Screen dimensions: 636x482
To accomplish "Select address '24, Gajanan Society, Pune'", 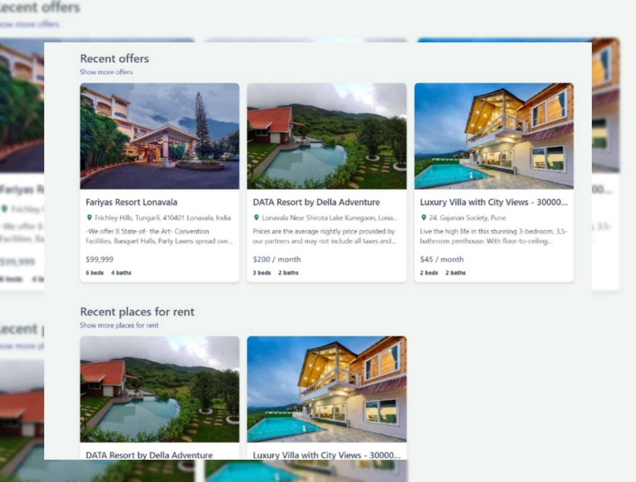I will tap(468, 218).
